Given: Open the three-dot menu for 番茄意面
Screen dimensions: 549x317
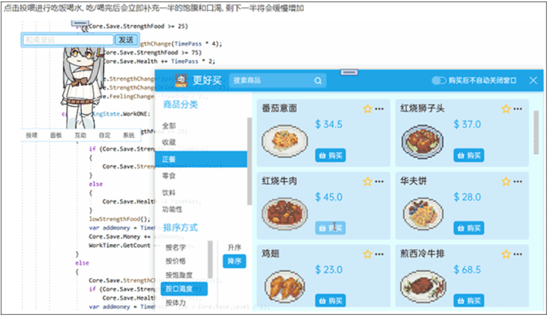Looking at the screenshot, I should pos(380,109).
